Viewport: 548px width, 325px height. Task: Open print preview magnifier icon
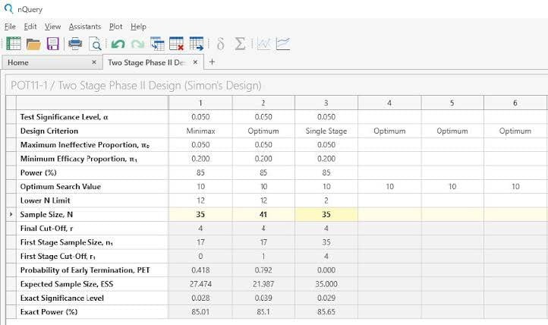(95, 44)
